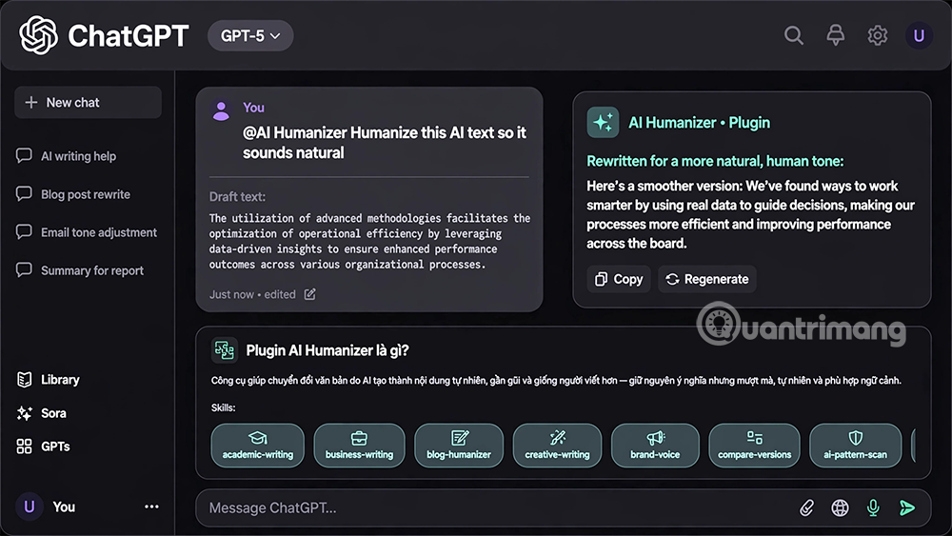Start voice input with microphone icon
This screenshot has width=952, height=536.
click(873, 507)
